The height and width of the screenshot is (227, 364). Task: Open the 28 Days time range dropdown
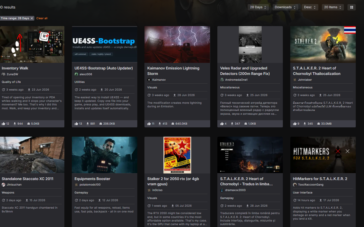coord(258,7)
